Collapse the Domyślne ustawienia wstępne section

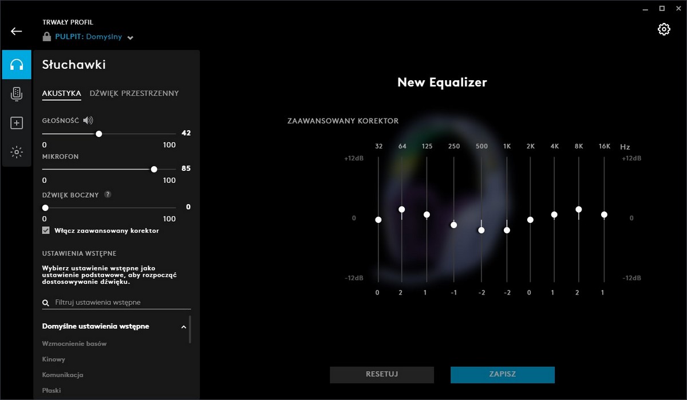(x=184, y=327)
